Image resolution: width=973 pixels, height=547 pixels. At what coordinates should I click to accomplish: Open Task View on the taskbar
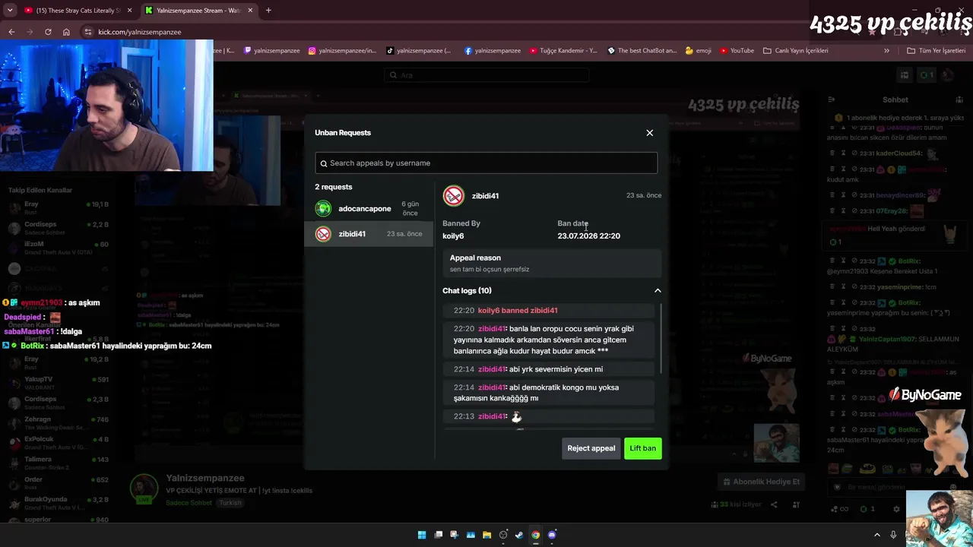[439, 535]
